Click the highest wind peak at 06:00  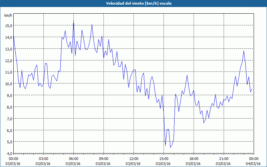point(73,20)
